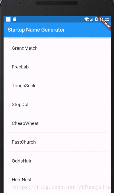Image resolution: width=114 pixels, height=193 pixels.
Task: Click the blue app bar background
Action: pos(57,30)
